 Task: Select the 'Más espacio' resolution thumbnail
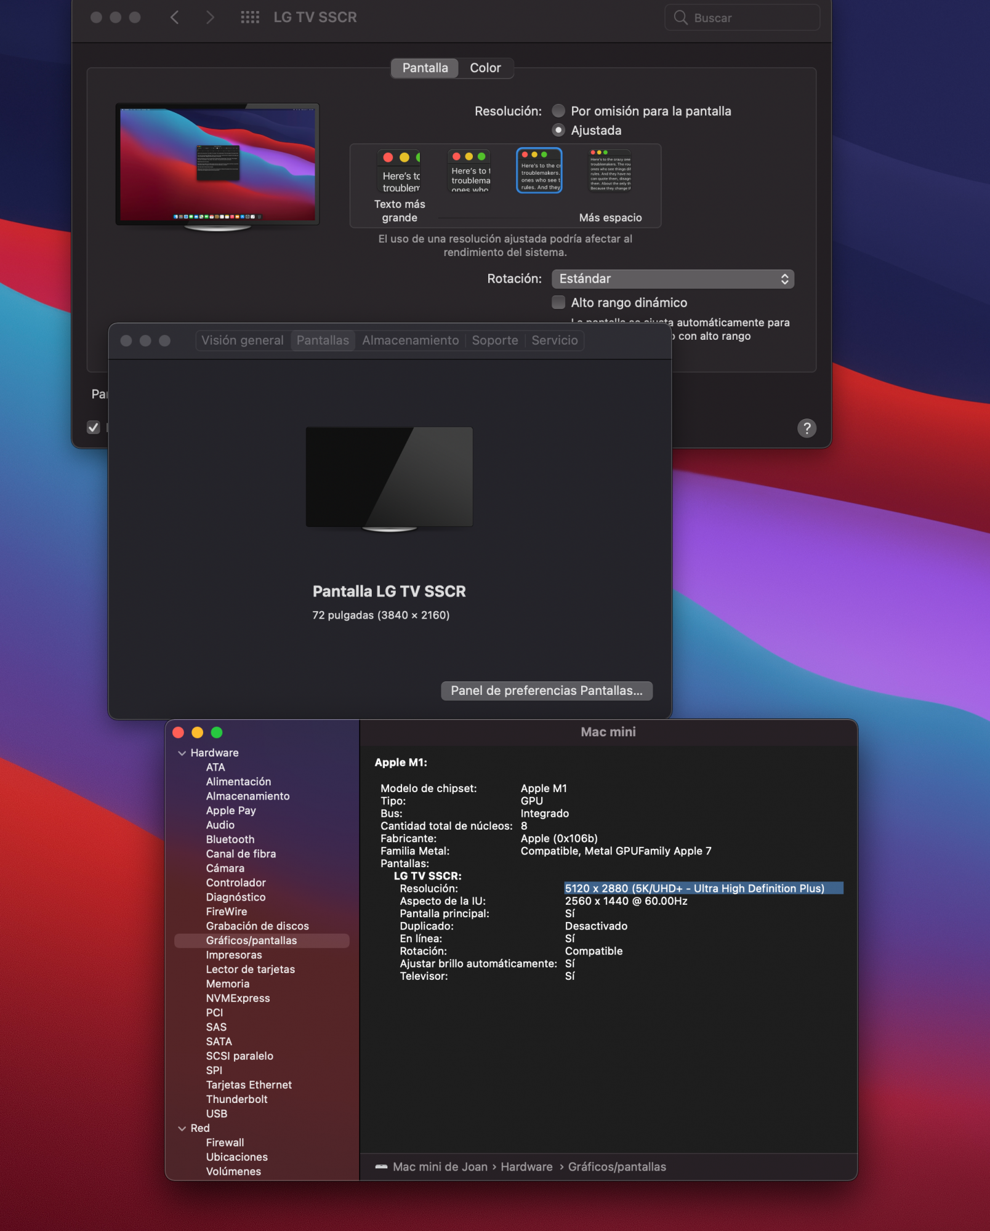pyautogui.click(x=610, y=170)
